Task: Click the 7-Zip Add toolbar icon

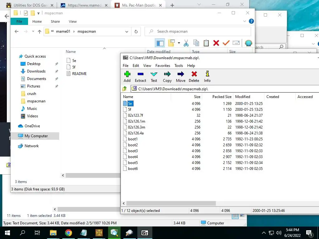Action: point(127,74)
